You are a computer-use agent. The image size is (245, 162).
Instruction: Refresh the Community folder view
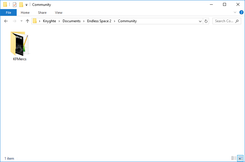tap(206, 21)
